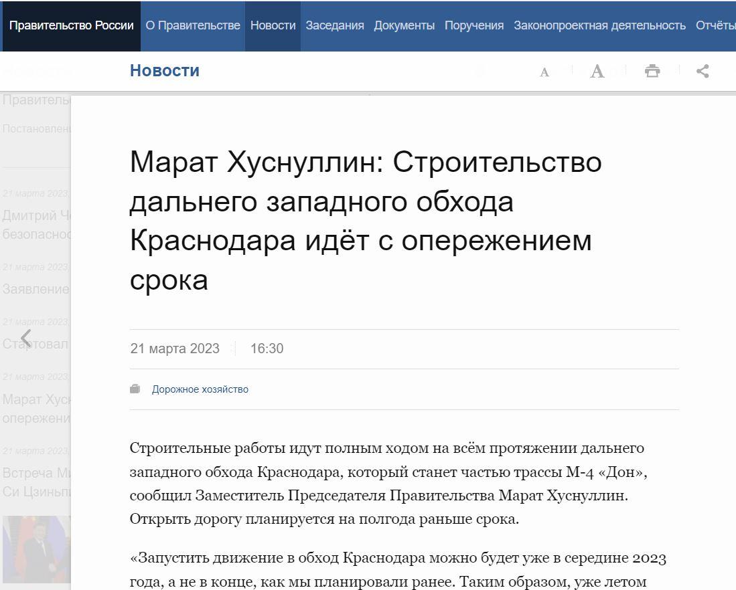Image resolution: width=736 pixels, height=590 pixels.
Task: Go to previous article with left chevron
Action: click(x=26, y=338)
